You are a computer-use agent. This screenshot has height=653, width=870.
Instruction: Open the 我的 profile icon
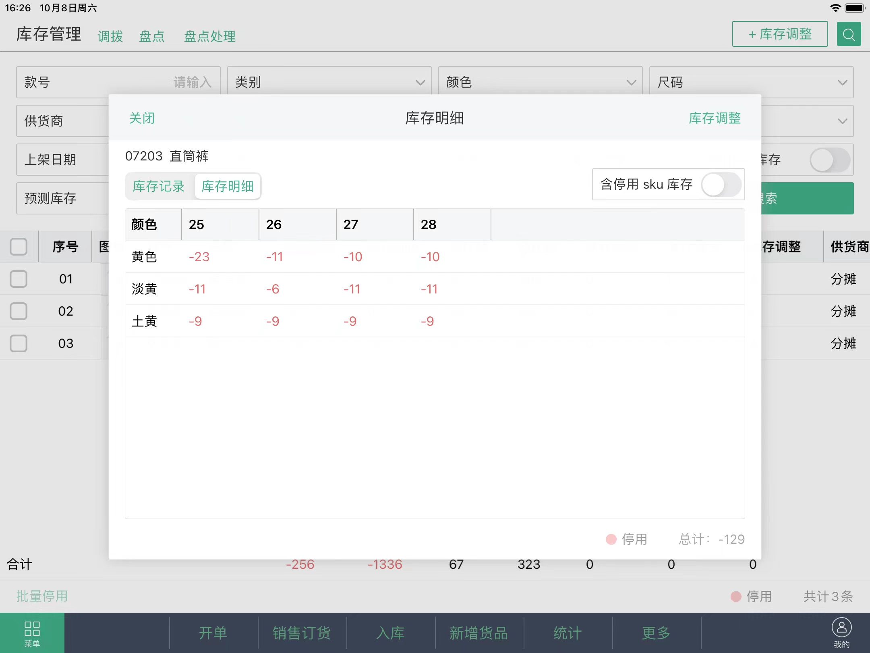pyautogui.click(x=841, y=633)
